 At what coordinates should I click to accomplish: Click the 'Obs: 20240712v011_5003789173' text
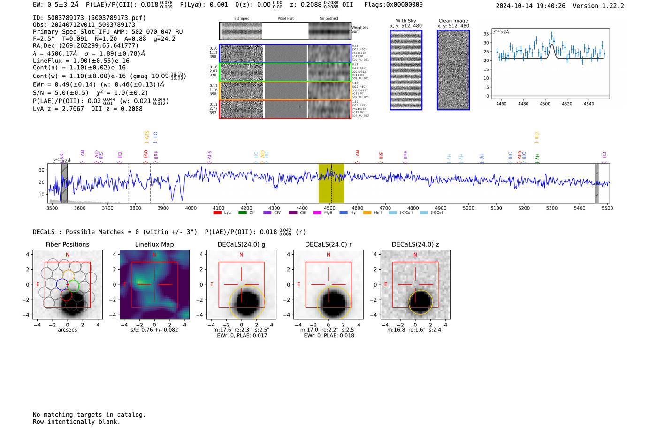click(x=84, y=24)
